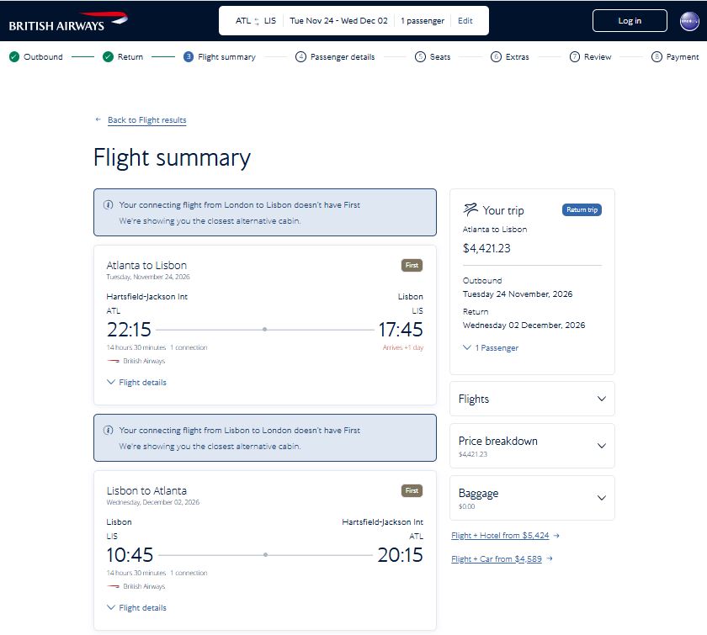Click the Return trip badge
707x635 pixels.
click(x=582, y=209)
